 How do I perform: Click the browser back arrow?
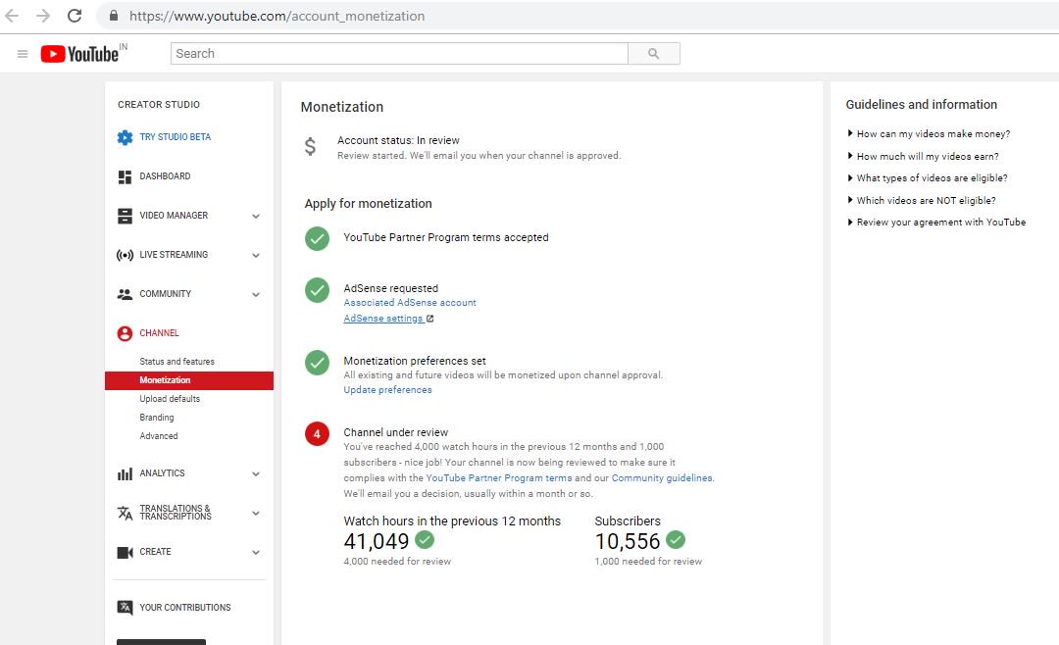coord(12,16)
